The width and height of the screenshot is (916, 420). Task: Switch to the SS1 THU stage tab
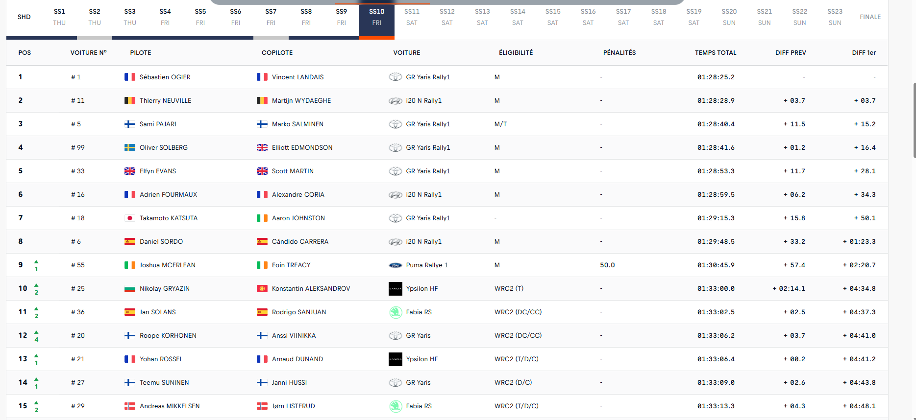(x=59, y=17)
